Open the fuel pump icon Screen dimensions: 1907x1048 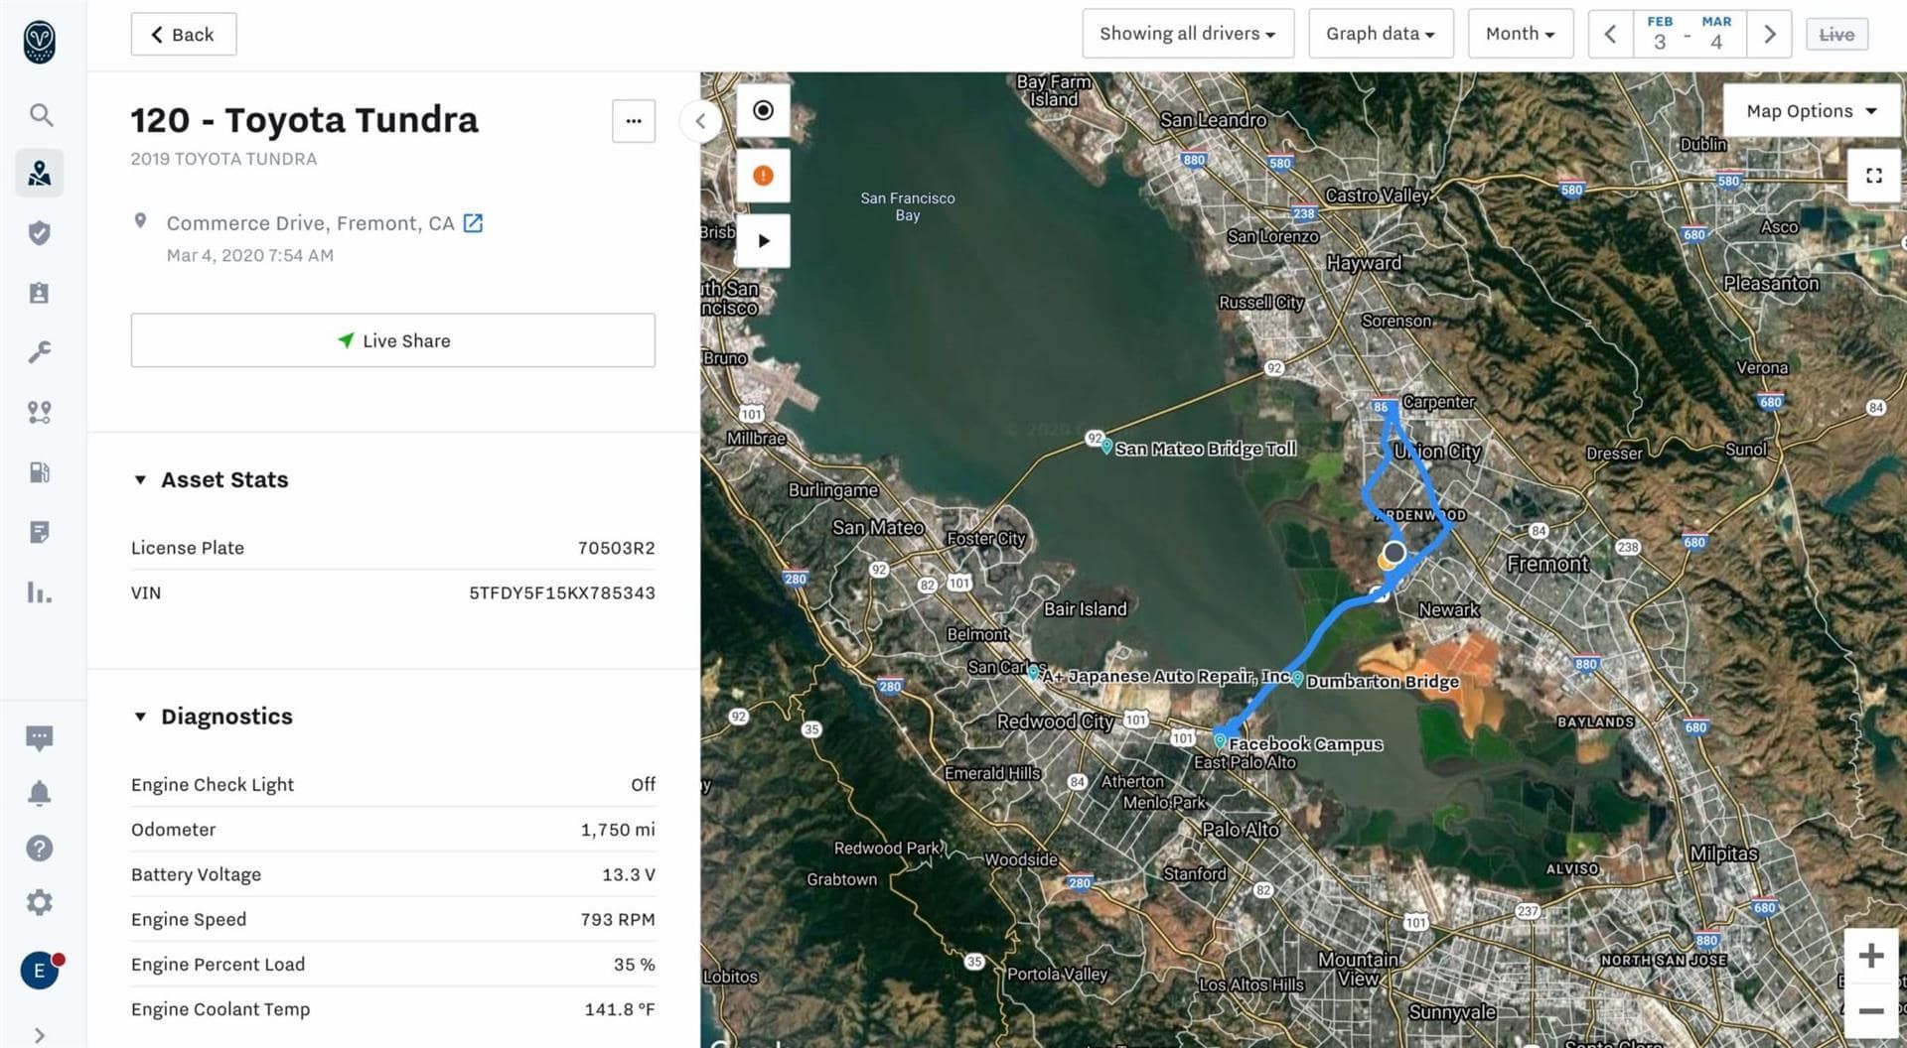(x=40, y=472)
